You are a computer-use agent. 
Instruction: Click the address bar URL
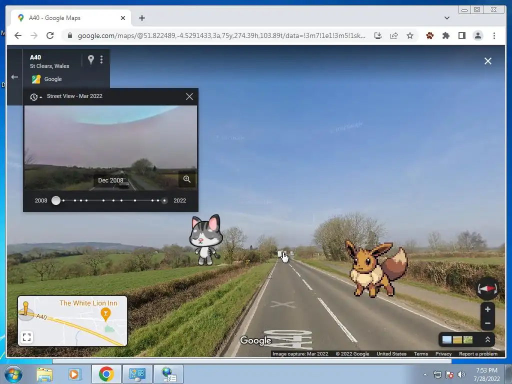coord(221,35)
